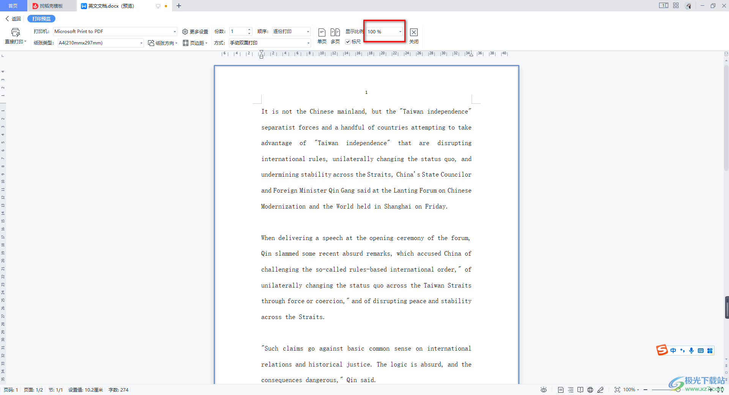Click the direct print (直接打印) icon

(15, 33)
